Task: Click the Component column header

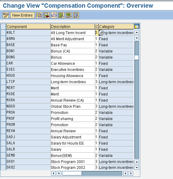Action: (x=28, y=26)
